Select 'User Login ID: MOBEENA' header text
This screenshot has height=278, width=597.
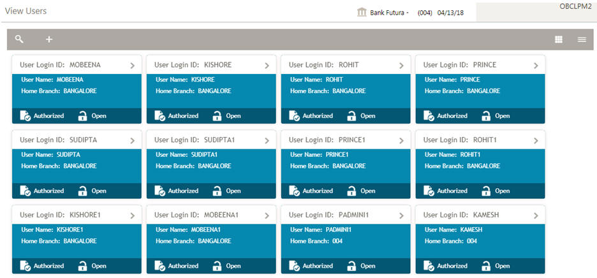tap(60, 65)
